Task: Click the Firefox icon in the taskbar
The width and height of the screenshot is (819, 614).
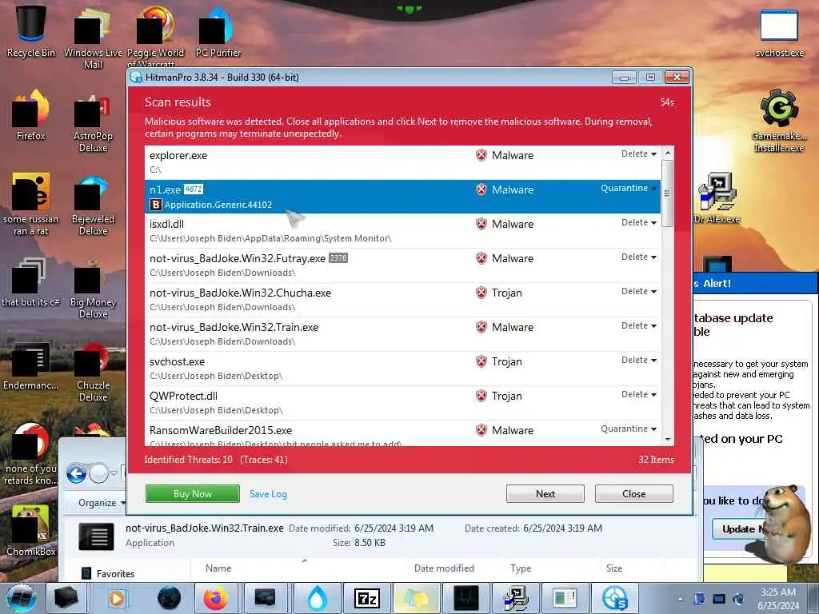Action: pos(216,598)
